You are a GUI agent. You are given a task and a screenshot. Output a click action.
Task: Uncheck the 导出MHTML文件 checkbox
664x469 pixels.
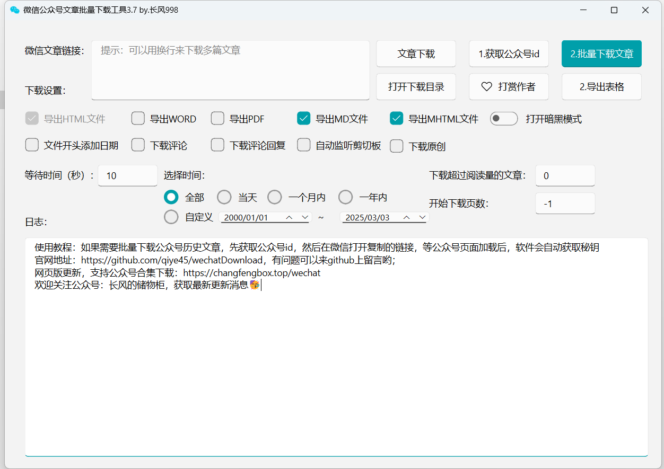tap(397, 119)
